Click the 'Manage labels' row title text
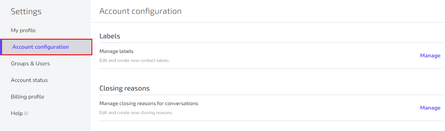Image resolution: width=445 pixels, height=131 pixels. pyautogui.click(x=116, y=51)
